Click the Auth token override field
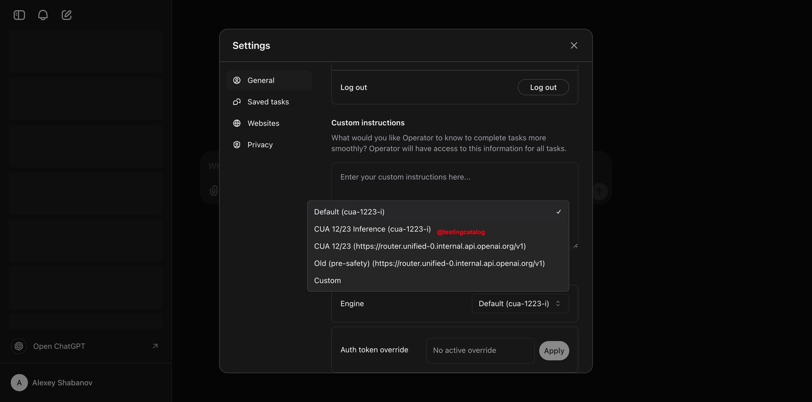This screenshot has height=402, width=812. tap(480, 350)
